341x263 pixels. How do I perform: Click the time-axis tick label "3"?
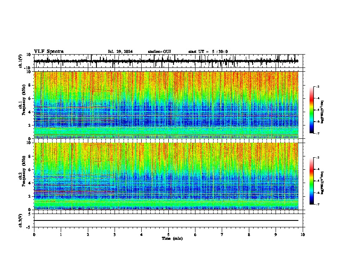coord(115,235)
